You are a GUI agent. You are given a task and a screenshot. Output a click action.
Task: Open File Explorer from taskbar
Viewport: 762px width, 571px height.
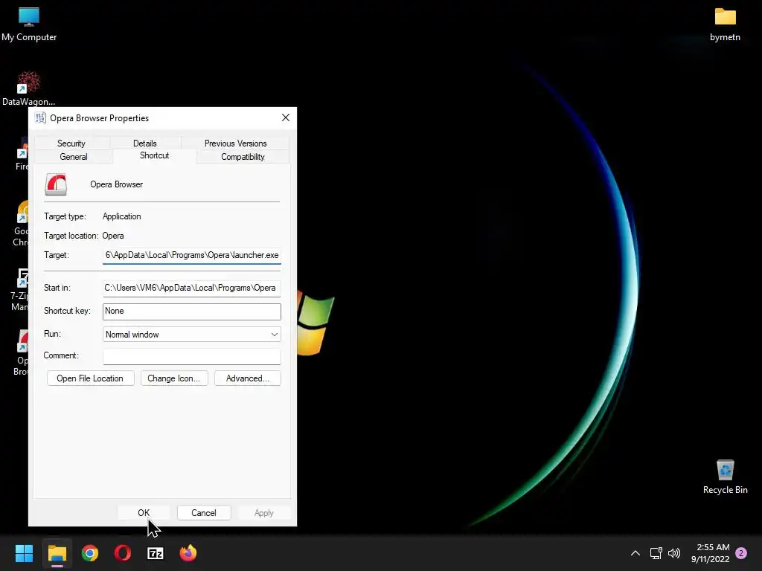pyautogui.click(x=57, y=553)
